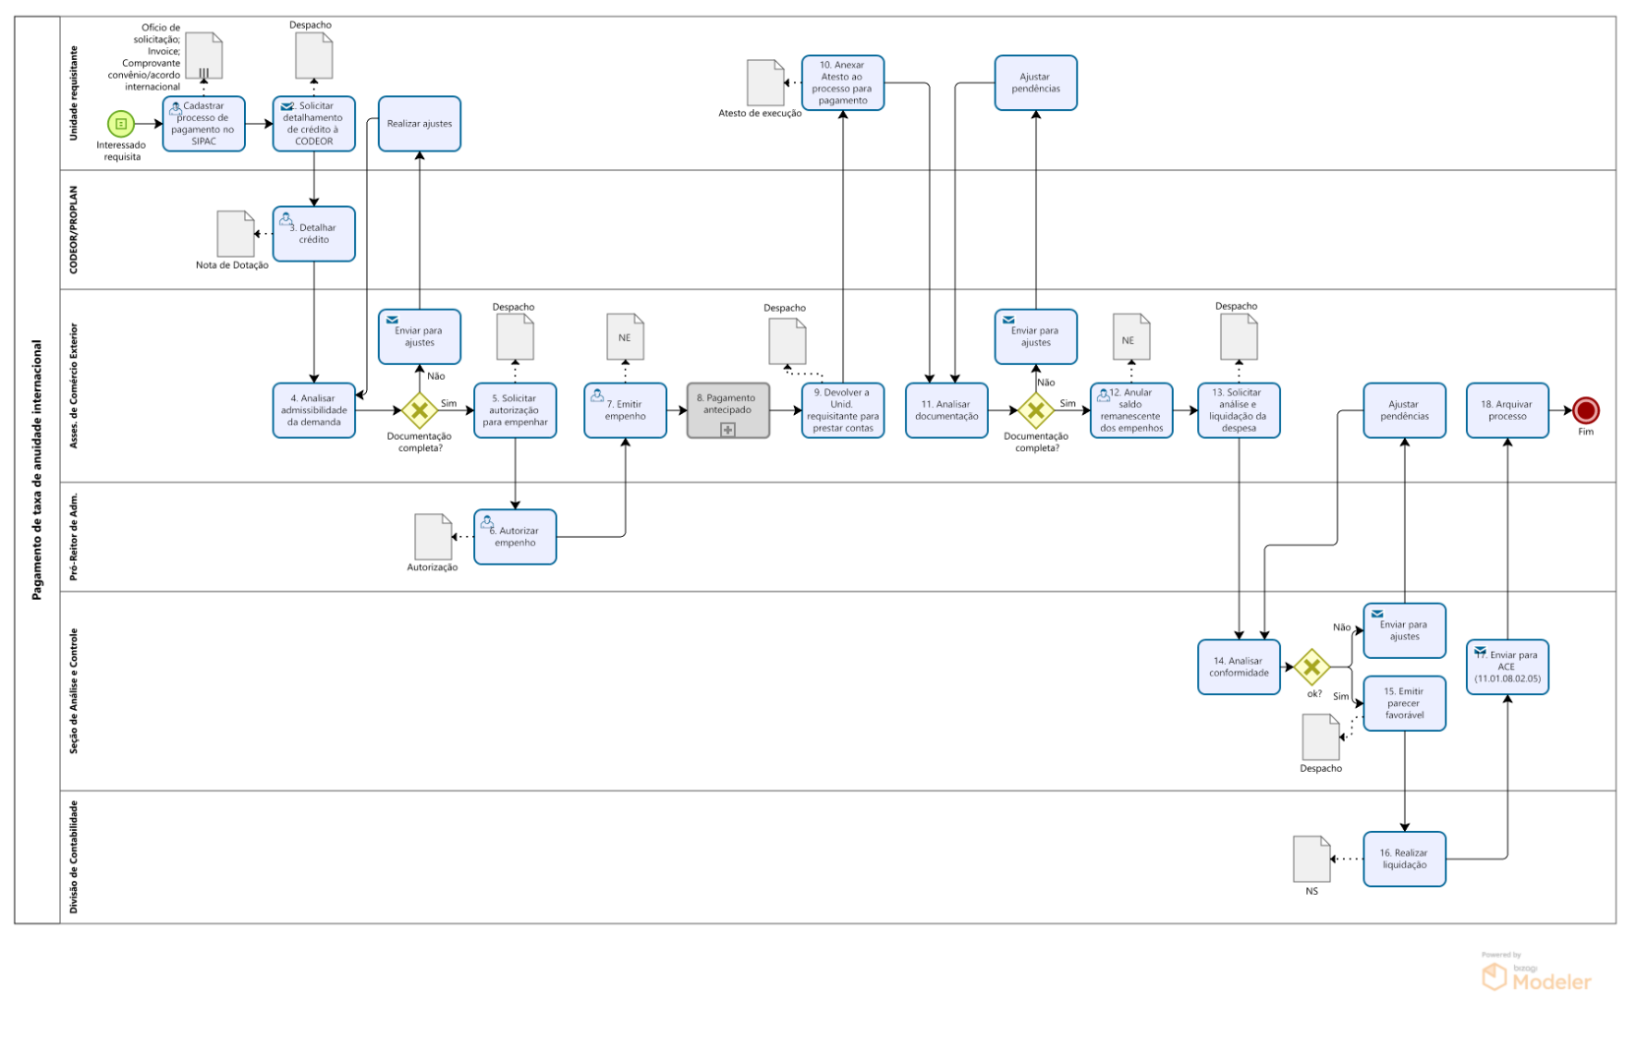The width and height of the screenshot is (1641, 1062).
Task: Select the 'NS' document icon
Action: pos(1311,859)
